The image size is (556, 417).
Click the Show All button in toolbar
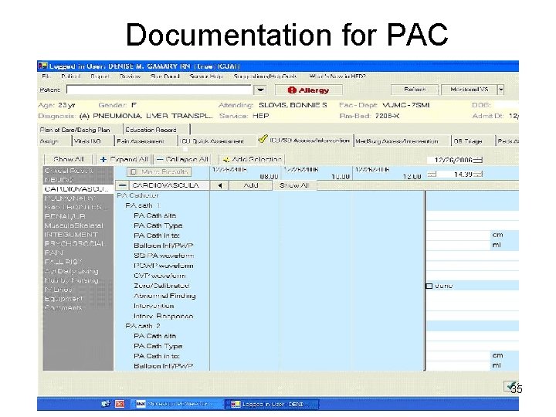68,160
